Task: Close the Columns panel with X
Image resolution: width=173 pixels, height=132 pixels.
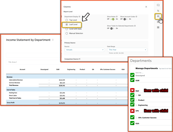Action: (x=146, y=7)
